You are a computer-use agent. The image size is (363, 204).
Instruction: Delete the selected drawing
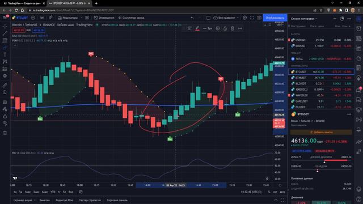pos(233,28)
